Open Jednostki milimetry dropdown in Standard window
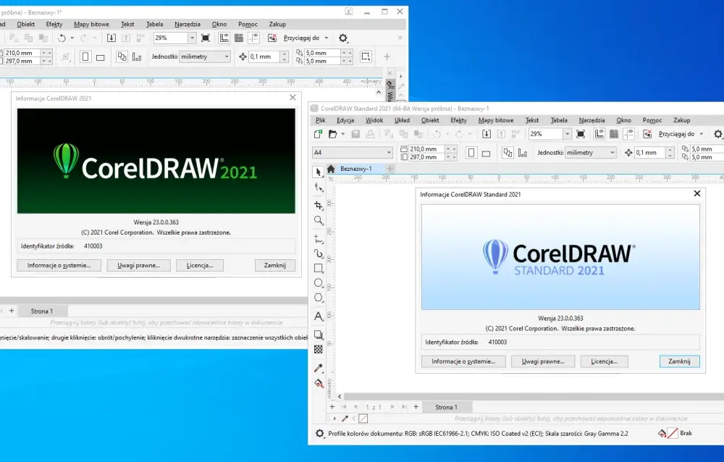This screenshot has width=724, height=462. [613, 153]
